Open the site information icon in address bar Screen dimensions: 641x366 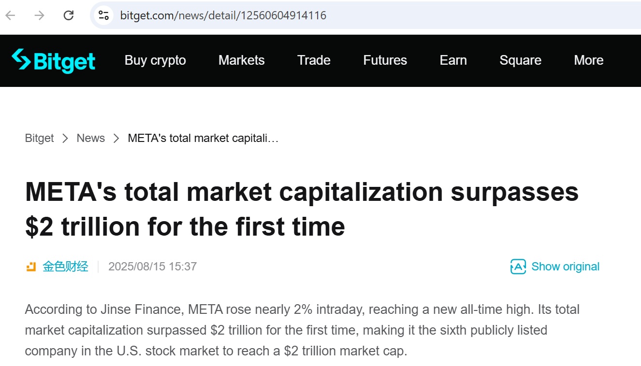103,15
